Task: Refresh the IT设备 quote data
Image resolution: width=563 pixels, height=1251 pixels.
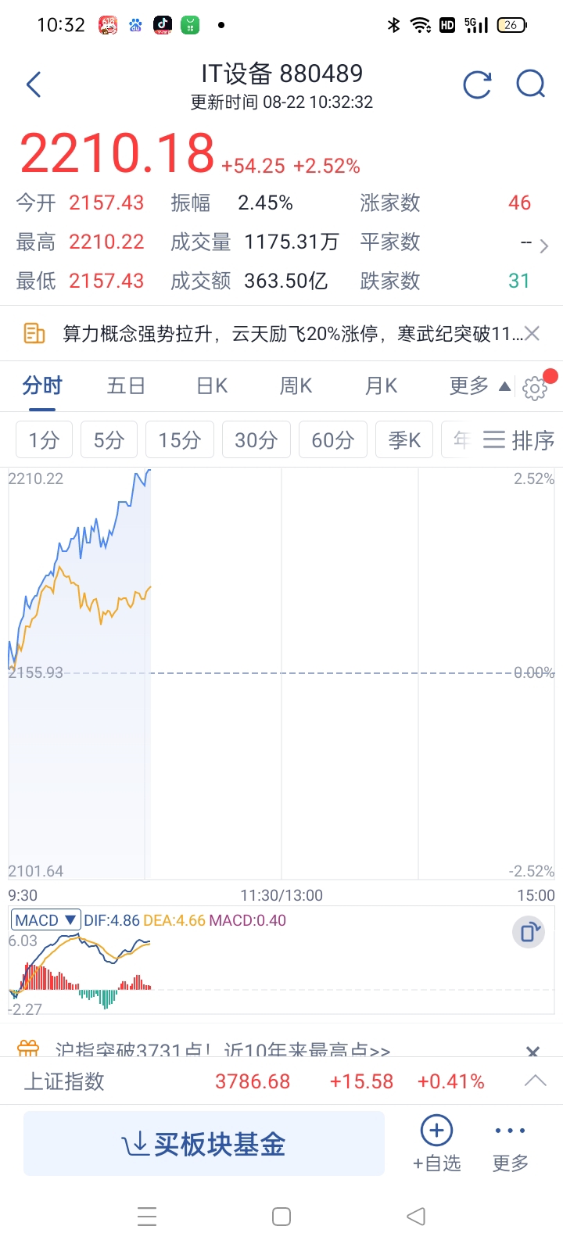Action: [x=477, y=84]
